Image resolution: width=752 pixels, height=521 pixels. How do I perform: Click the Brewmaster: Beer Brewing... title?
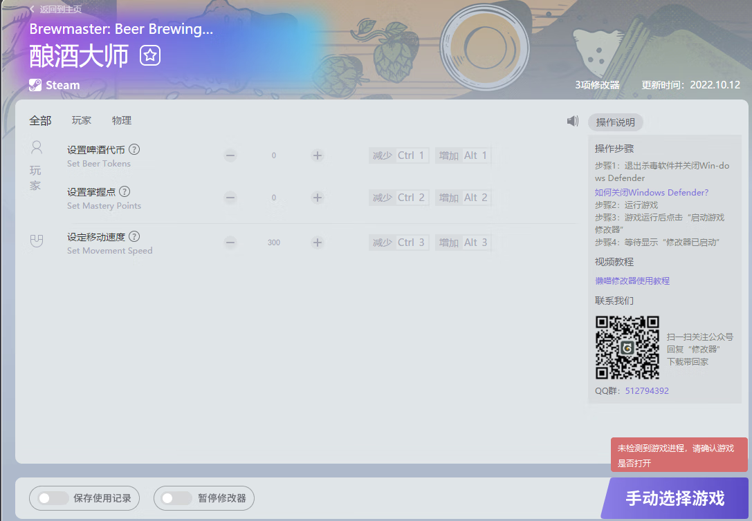[x=121, y=29]
